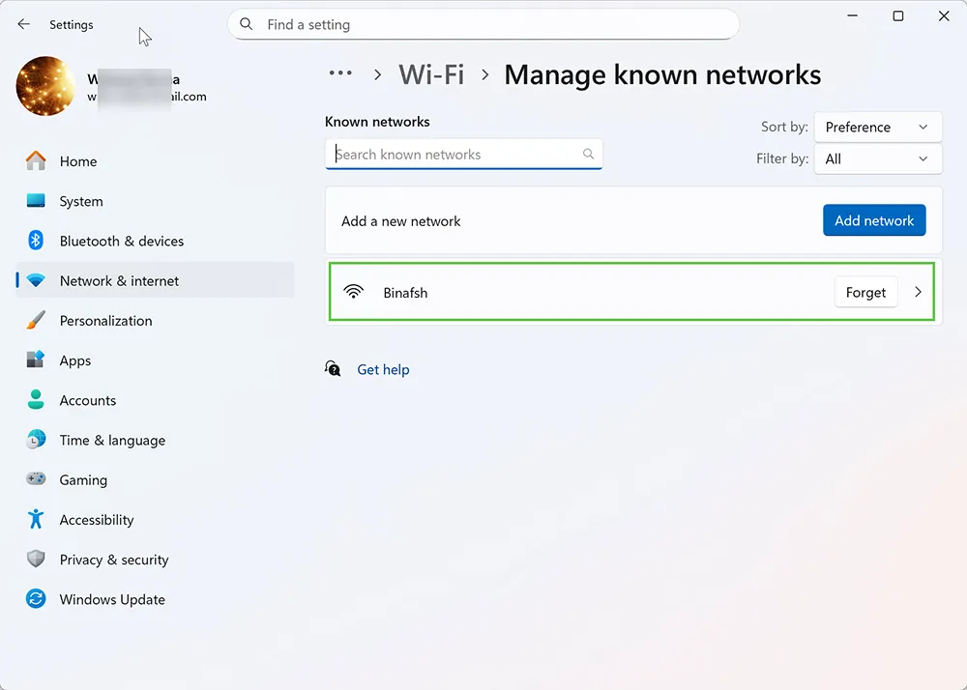
Task: Select Wi-Fi in the breadcrumb trail
Action: coord(430,73)
